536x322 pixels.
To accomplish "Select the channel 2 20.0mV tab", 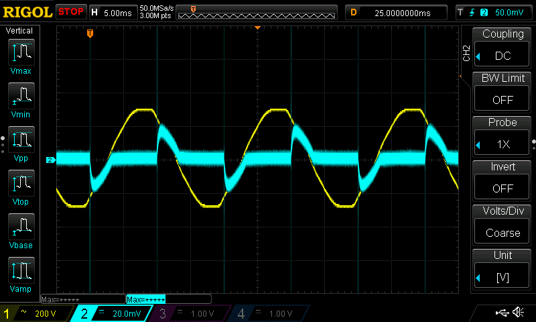I will pyautogui.click(x=111, y=313).
